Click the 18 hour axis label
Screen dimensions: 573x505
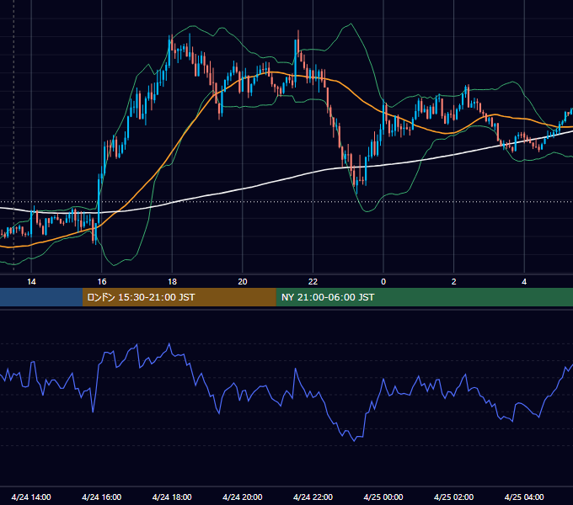click(172, 282)
